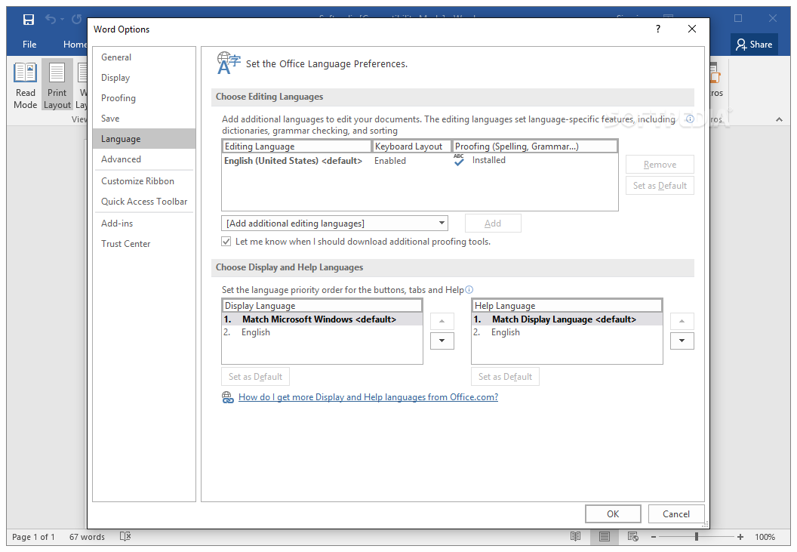
Task: Open Quick Access Toolbar category
Action: tap(144, 202)
